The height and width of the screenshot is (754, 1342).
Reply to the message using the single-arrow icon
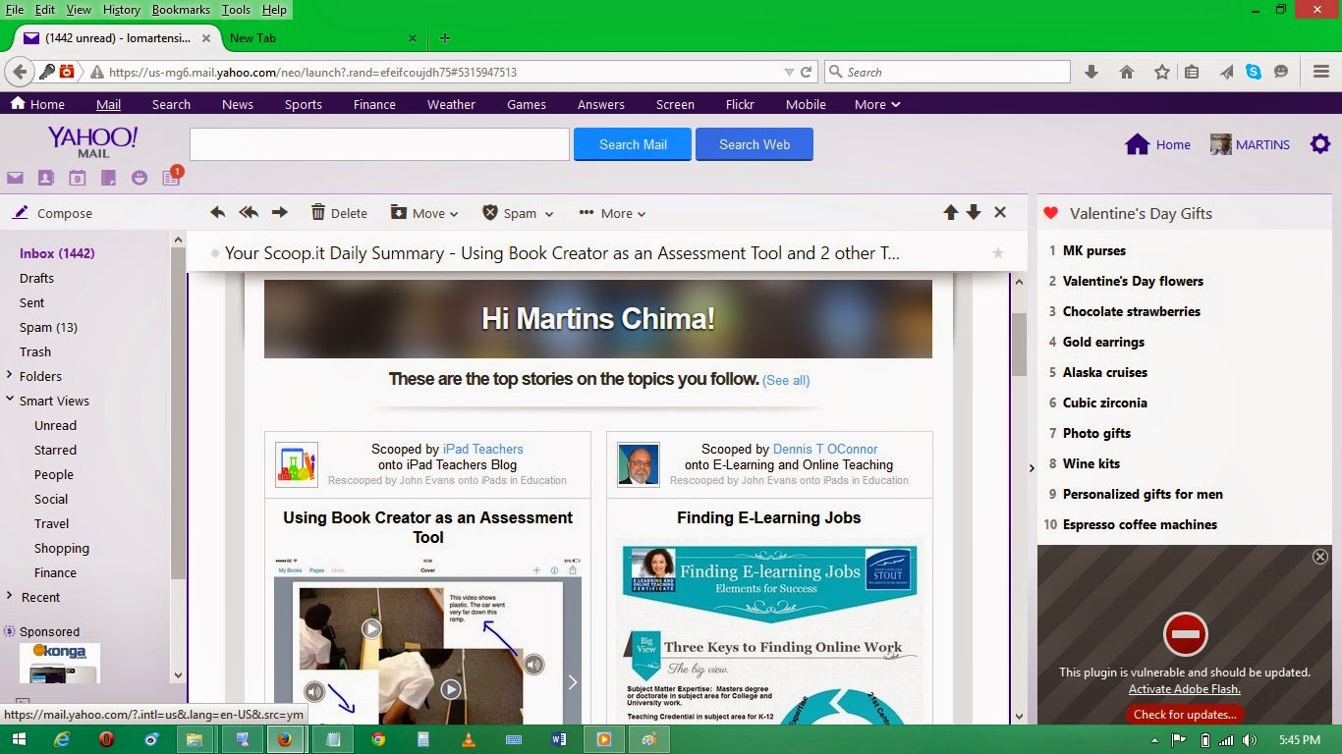pos(218,213)
